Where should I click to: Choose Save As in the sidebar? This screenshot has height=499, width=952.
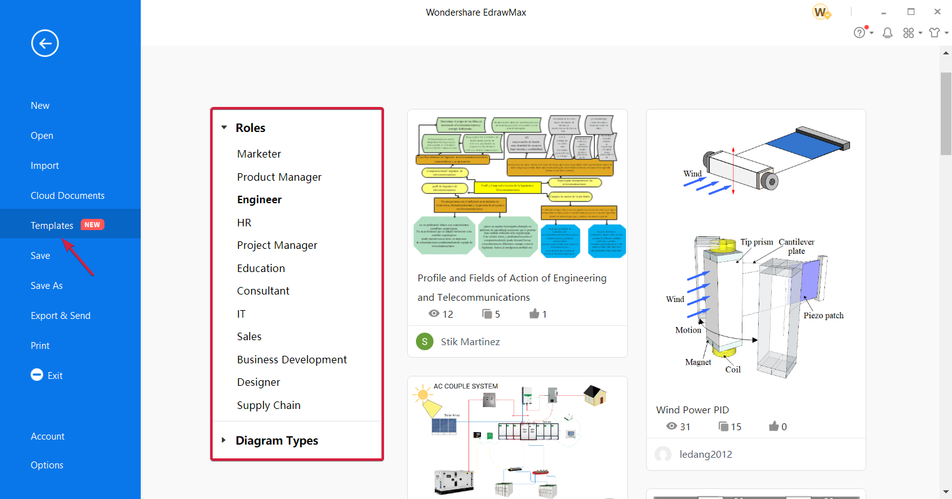(47, 285)
